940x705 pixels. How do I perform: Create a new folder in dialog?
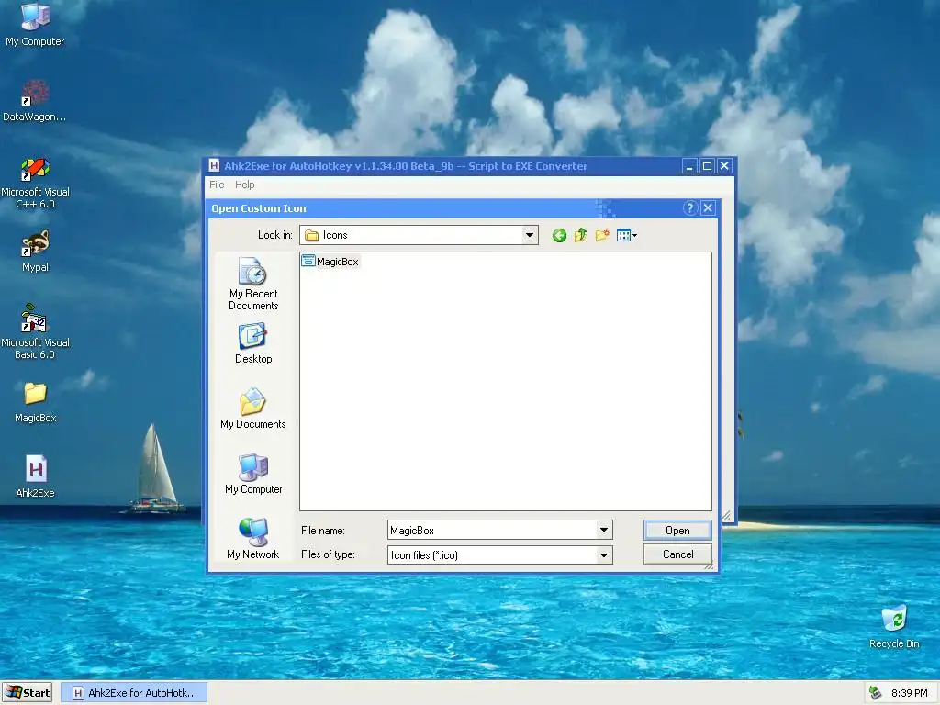[602, 236]
